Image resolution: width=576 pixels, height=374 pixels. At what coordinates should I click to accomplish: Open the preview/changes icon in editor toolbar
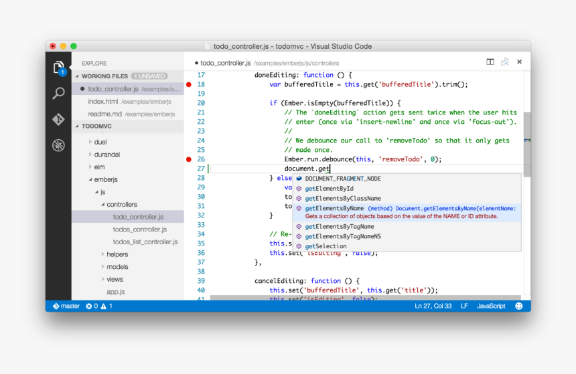pos(505,62)
